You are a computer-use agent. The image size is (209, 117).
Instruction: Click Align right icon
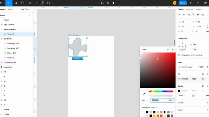pyautogui.click(x=189, y=15)
